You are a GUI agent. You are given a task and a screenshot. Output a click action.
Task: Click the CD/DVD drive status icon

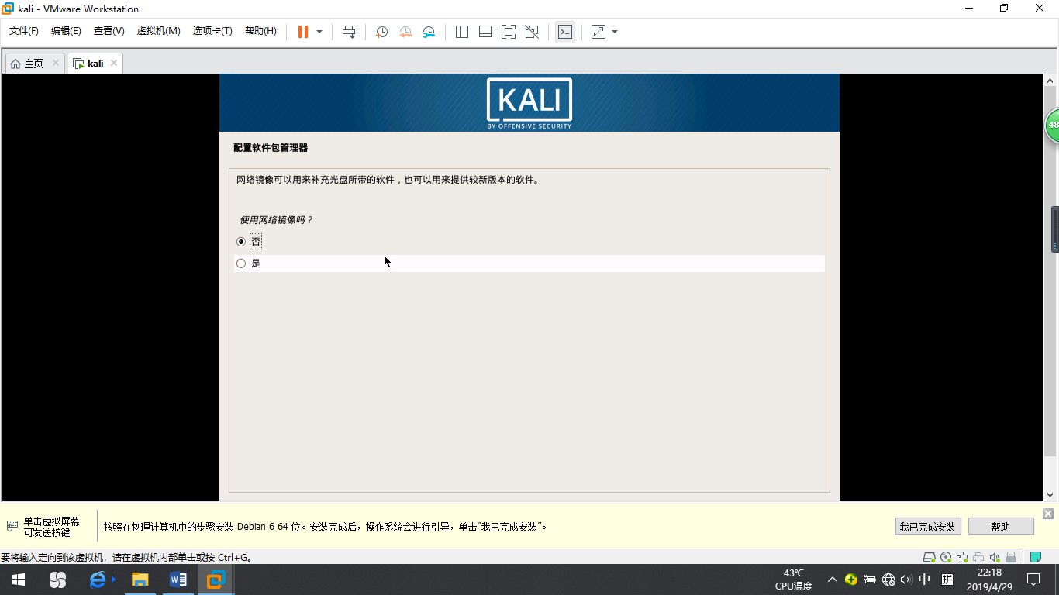click(946, 557)
